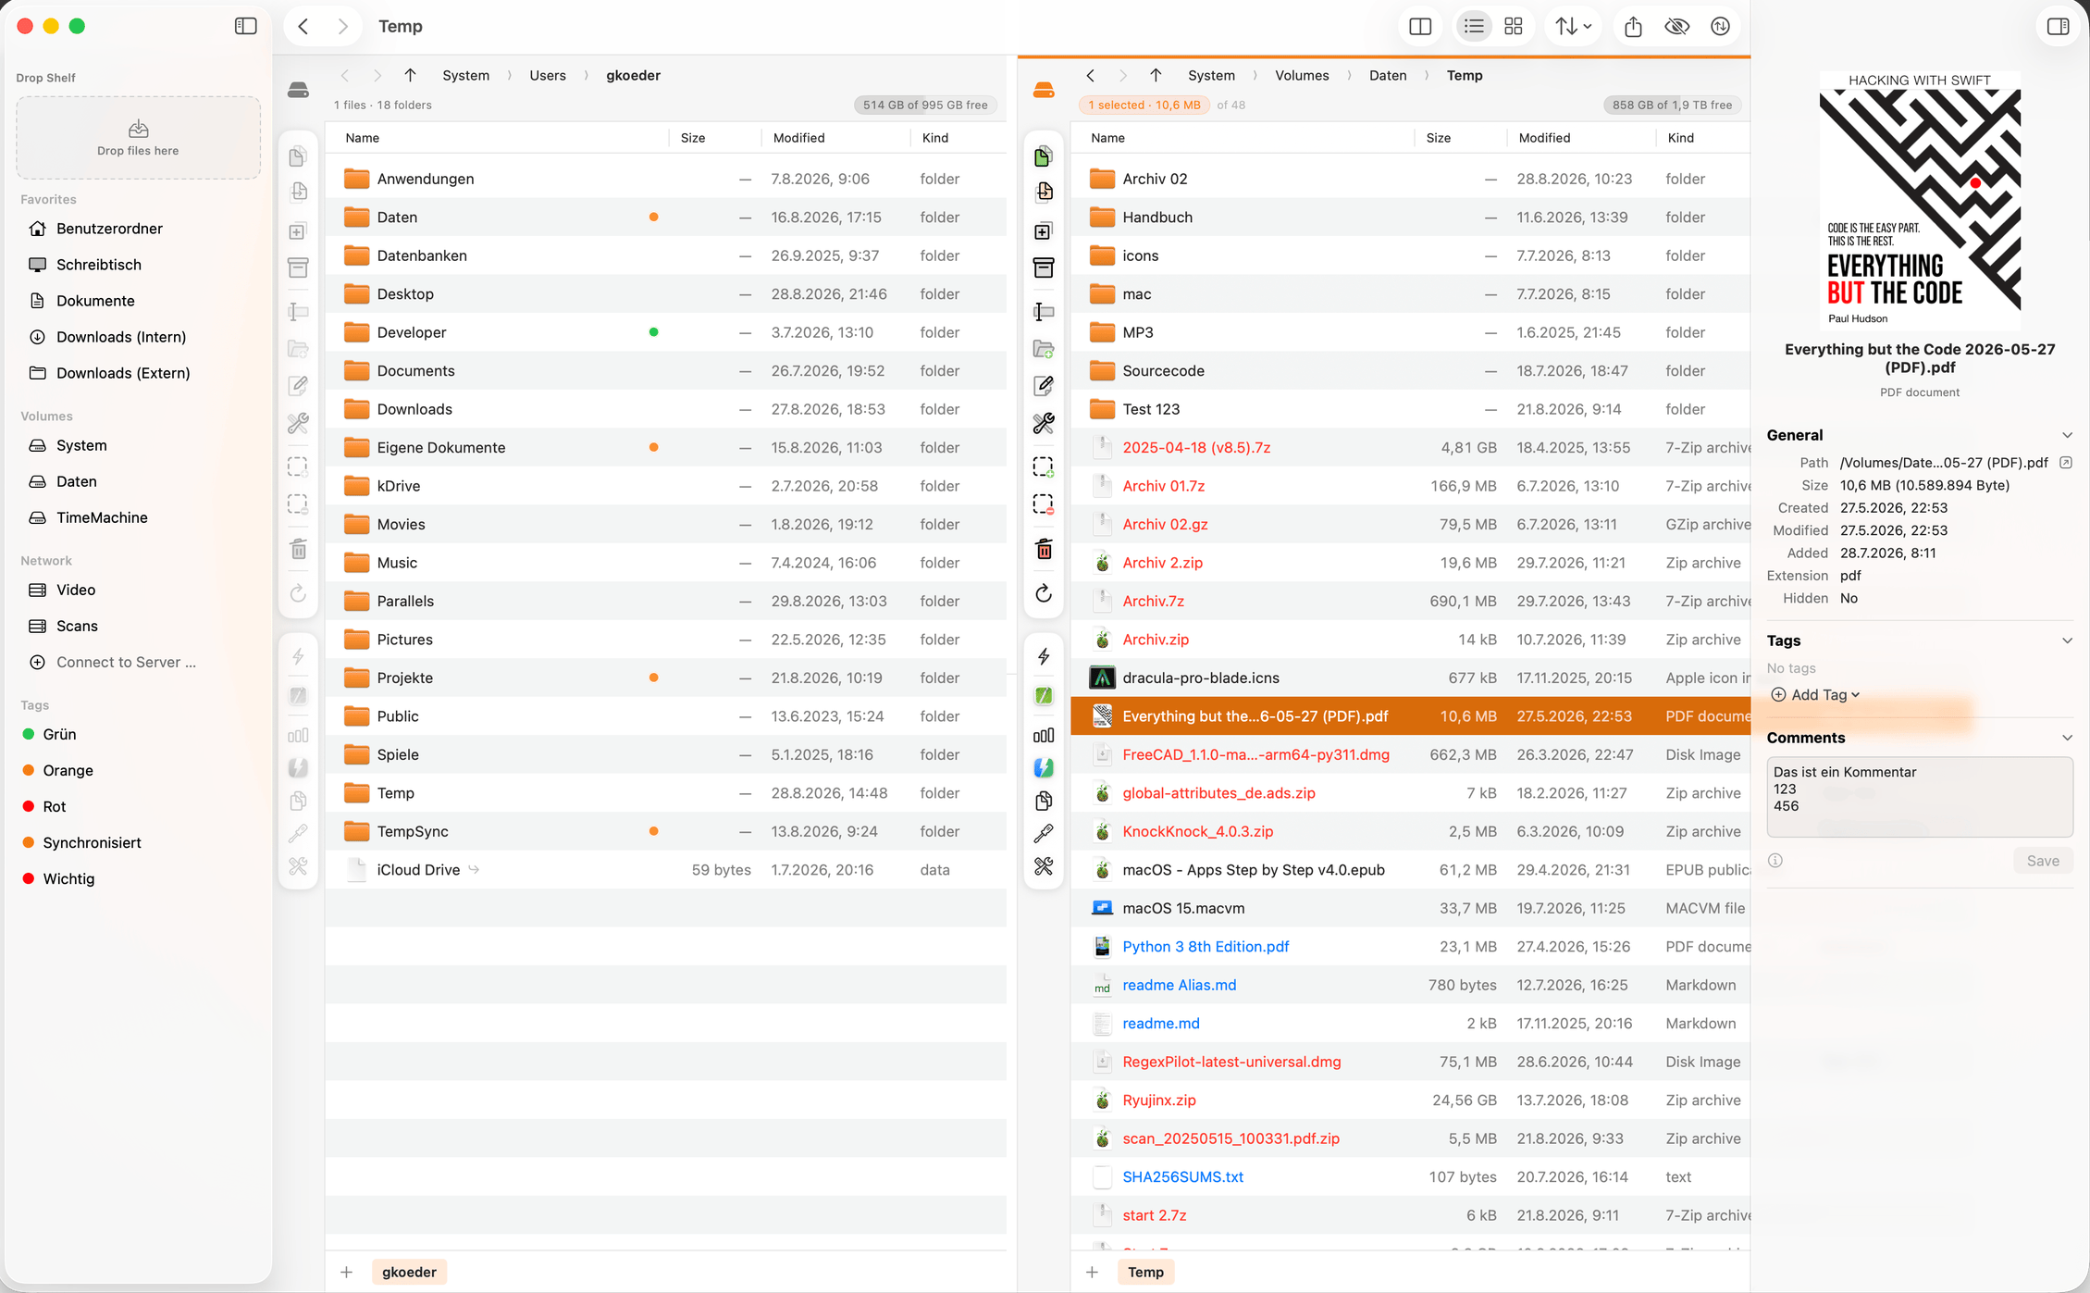Click the new folder icon in right pane toolbar
The height and width of the screenshot is (1293, 2090).
1044,349
